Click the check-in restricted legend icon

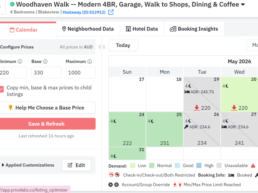(x=111, y=175)
